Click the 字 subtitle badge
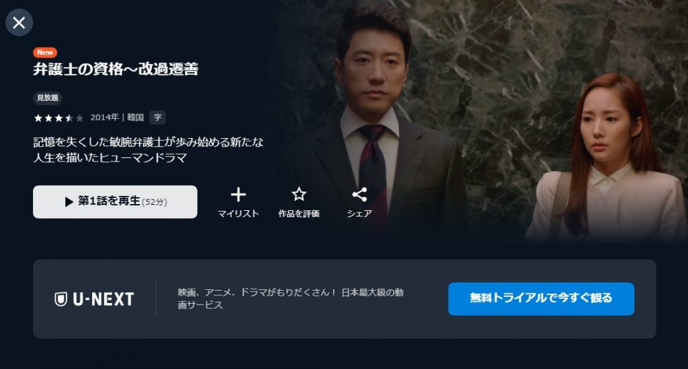This screenshot has height=369, width=688. (x=158, y=117)
